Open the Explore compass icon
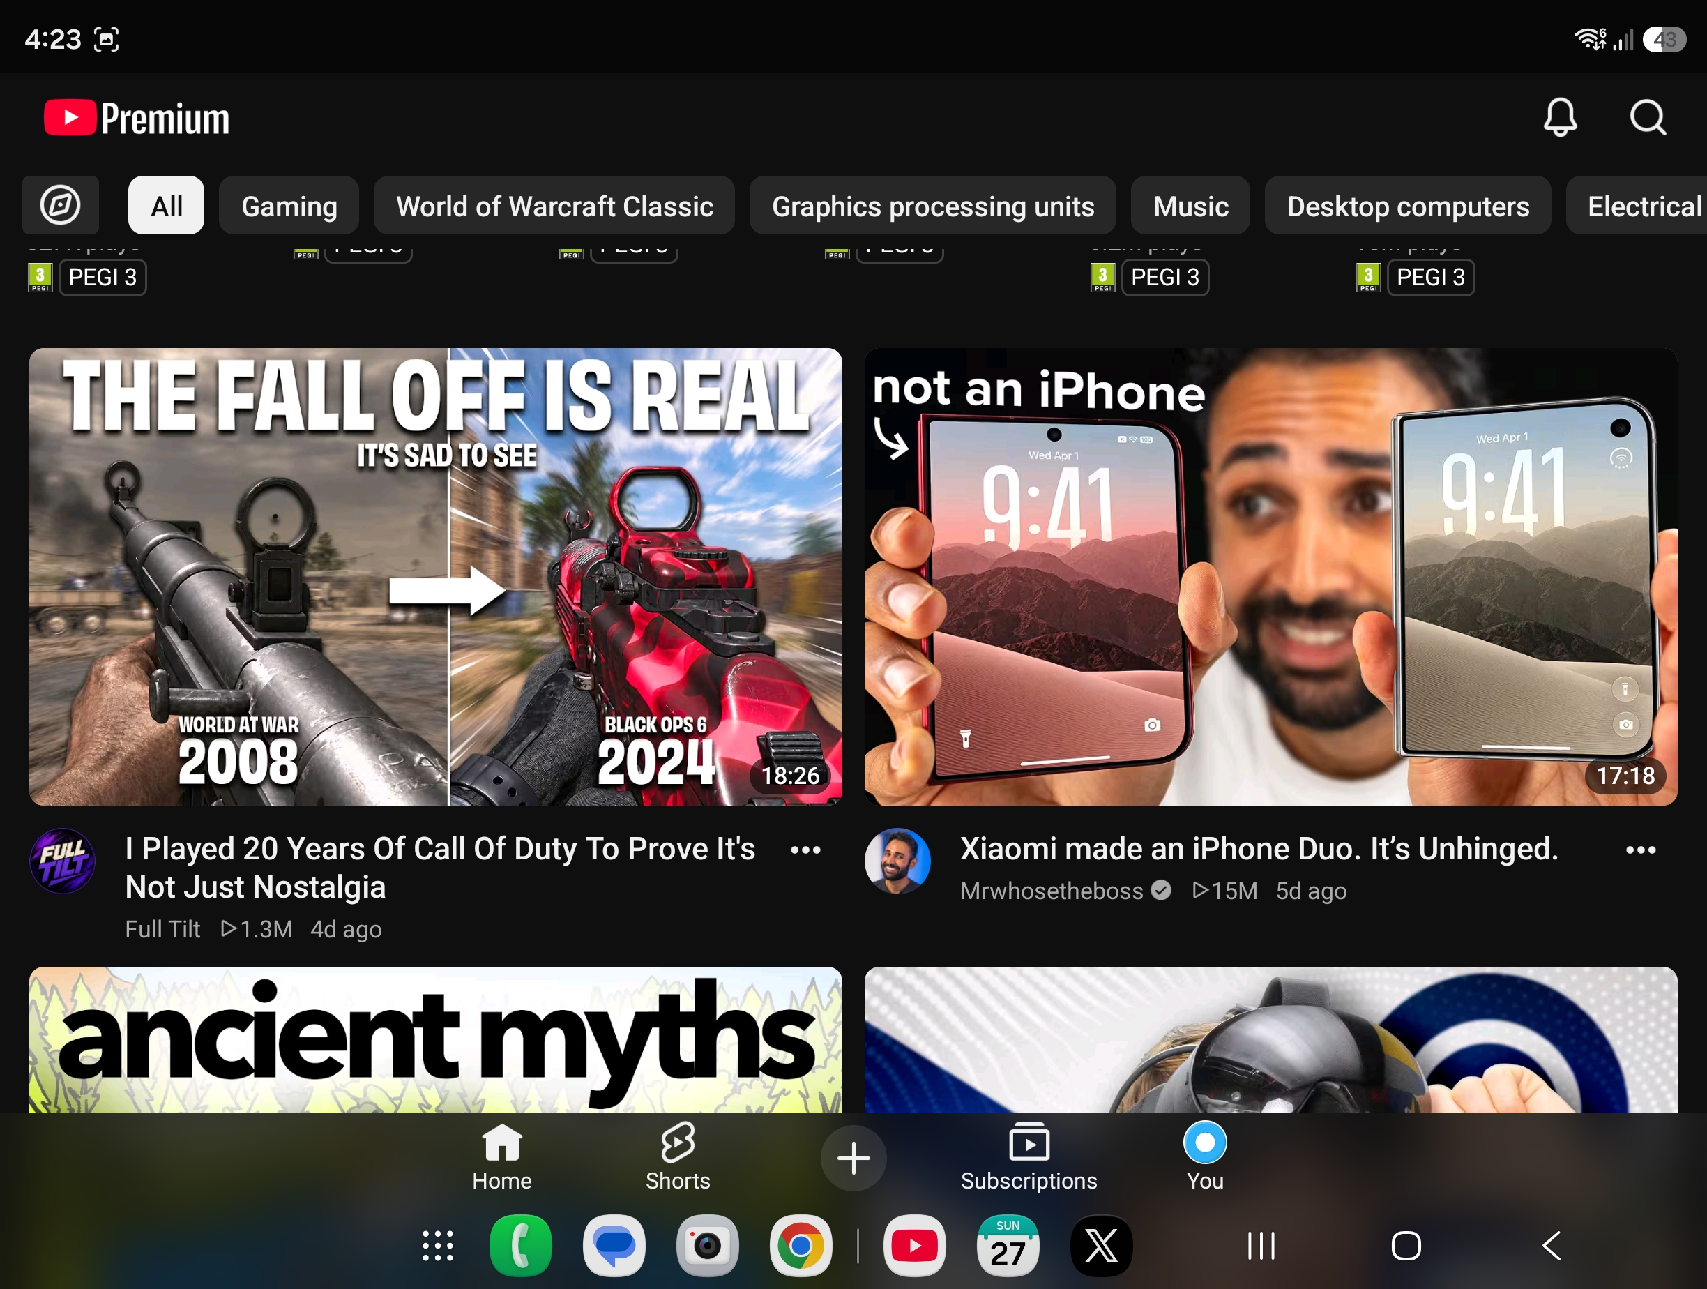The image size is (1707, 1289). [60, 205]
